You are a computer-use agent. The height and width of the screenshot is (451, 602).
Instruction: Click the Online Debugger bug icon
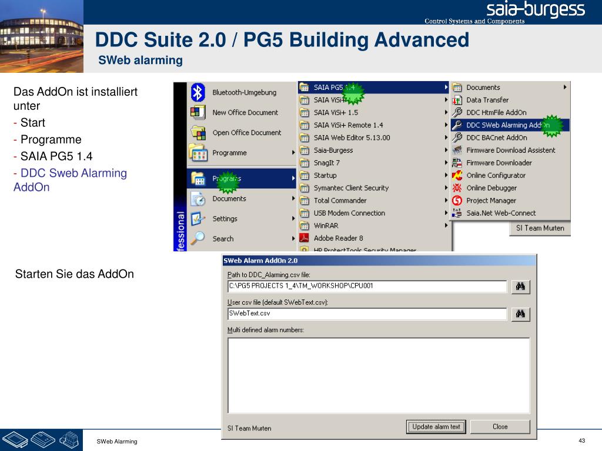457,188
